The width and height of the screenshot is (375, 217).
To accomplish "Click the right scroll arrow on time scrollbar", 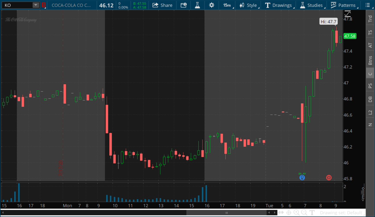I will click(x=274, y=213).
